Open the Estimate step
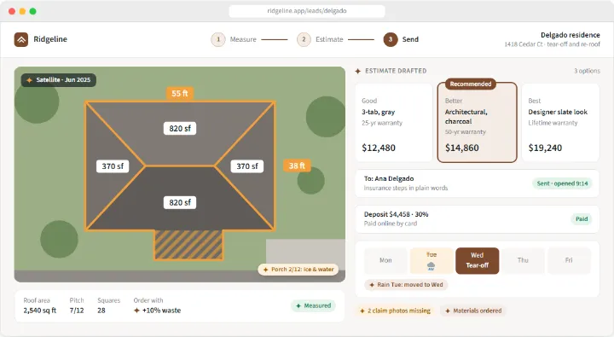 coord(320,39)
